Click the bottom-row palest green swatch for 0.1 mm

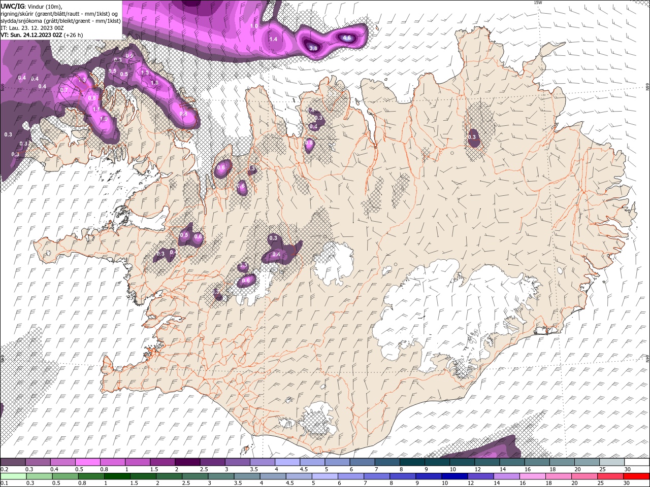[13, 476]
